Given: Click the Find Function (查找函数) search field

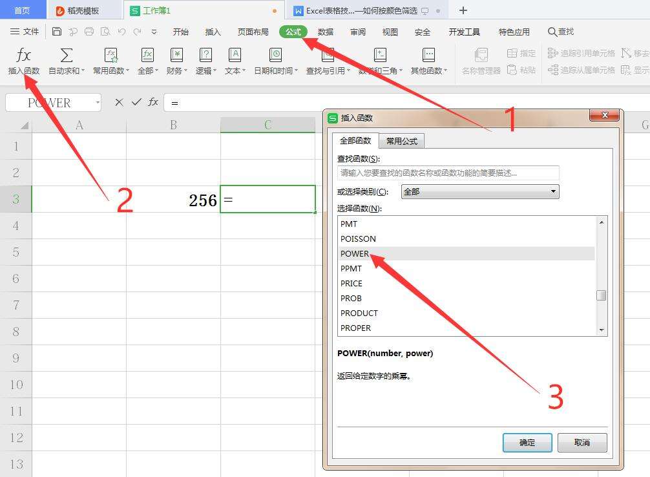Looking at the screenshot, I should 448,173.
